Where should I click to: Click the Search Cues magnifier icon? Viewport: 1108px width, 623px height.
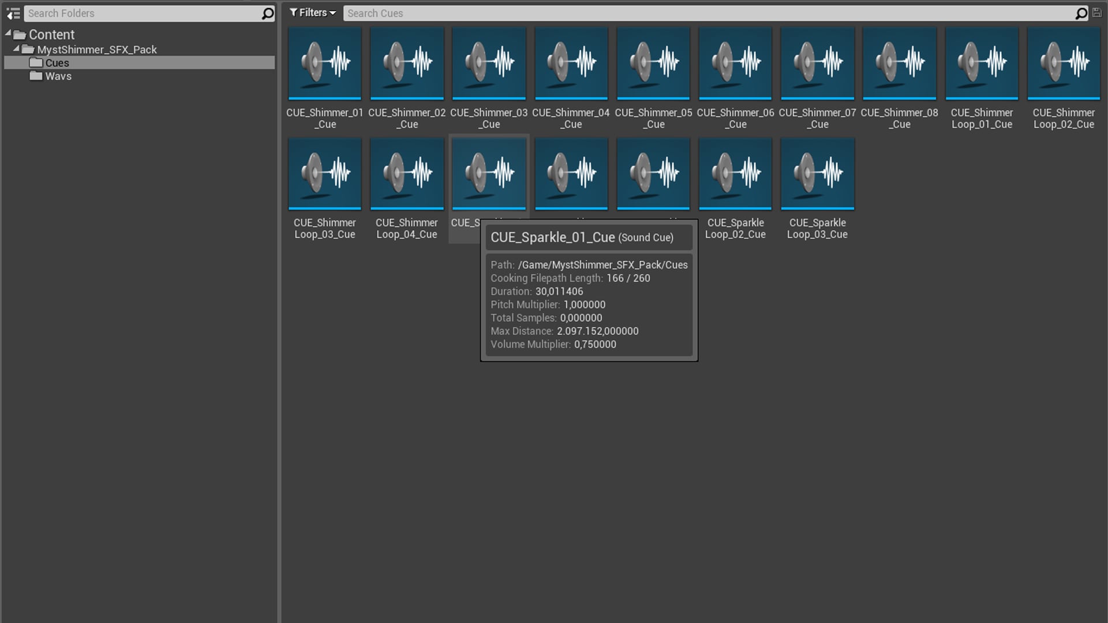click(x=1081, y=13)
